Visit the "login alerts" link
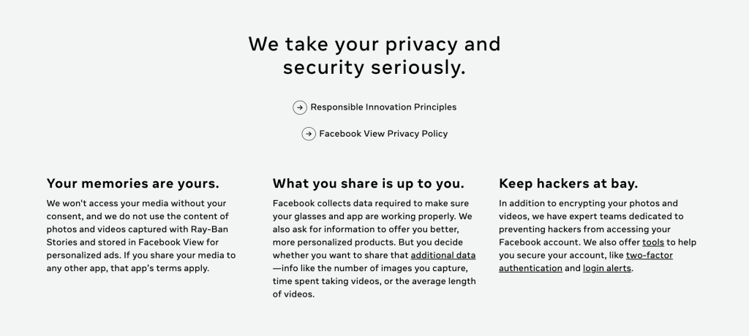Screen dimensions: 749x336 [606, 268]
